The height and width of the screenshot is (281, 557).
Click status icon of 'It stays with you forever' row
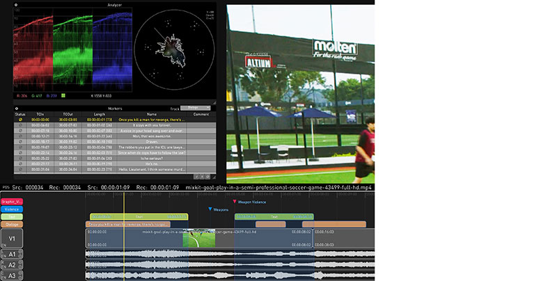point(21,125)
